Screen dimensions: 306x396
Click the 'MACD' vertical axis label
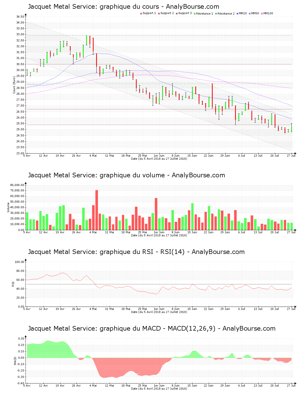[x=15, y=361]
